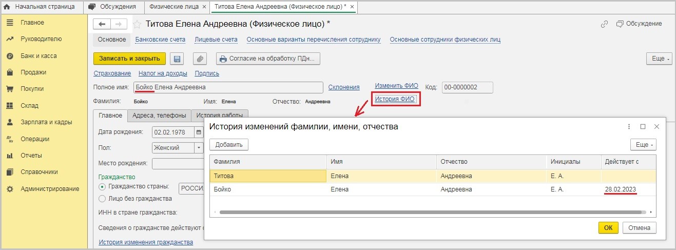The height and width of the screenshot is (250, 676).
Task: Copy link using the chain icon
Action: click(x=604, y=24)
